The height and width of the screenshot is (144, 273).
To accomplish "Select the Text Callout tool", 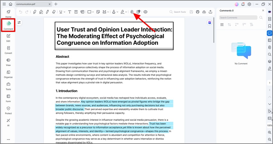I will coord(82,12).
